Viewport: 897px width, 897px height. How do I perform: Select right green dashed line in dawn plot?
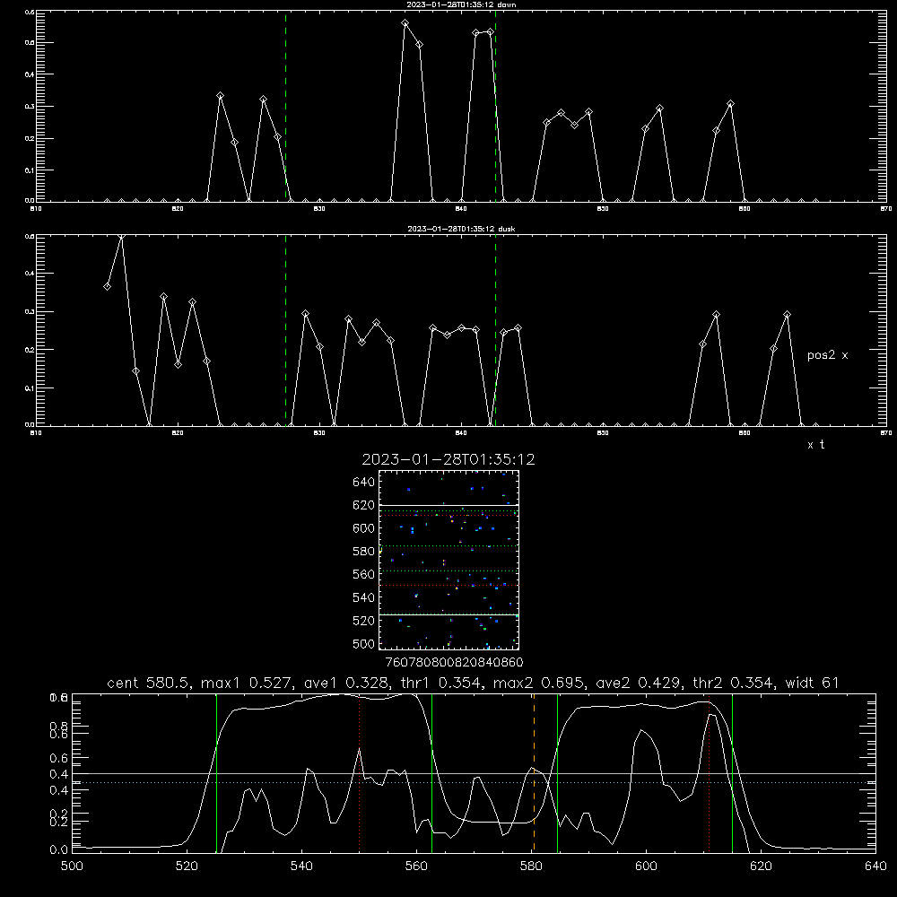coord(495,106)
